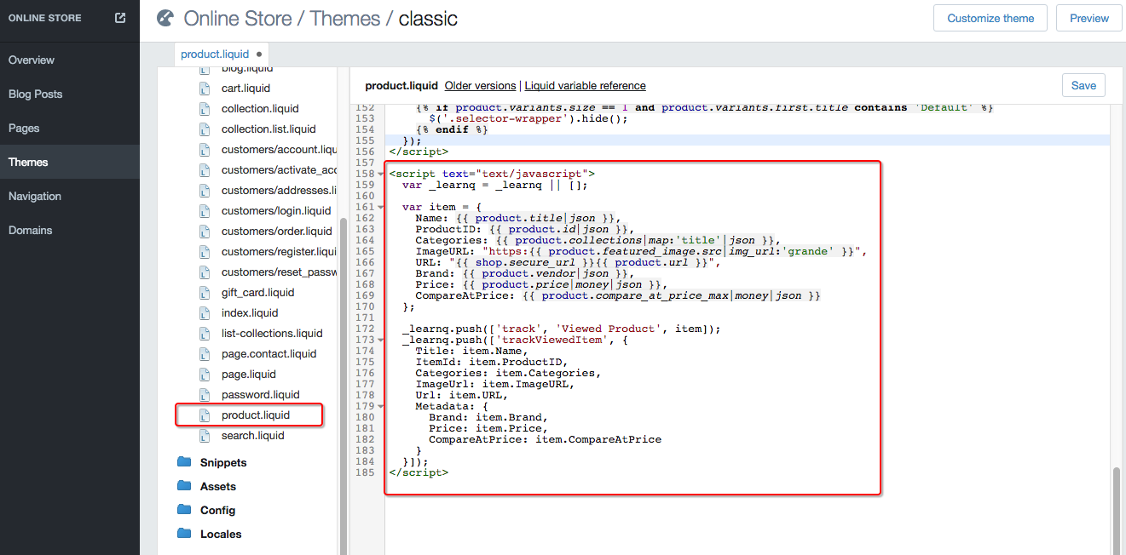Open the external link icon beside Online Store
The height and width of the screenshot is (555, 1126).
[x=120, y=18]
